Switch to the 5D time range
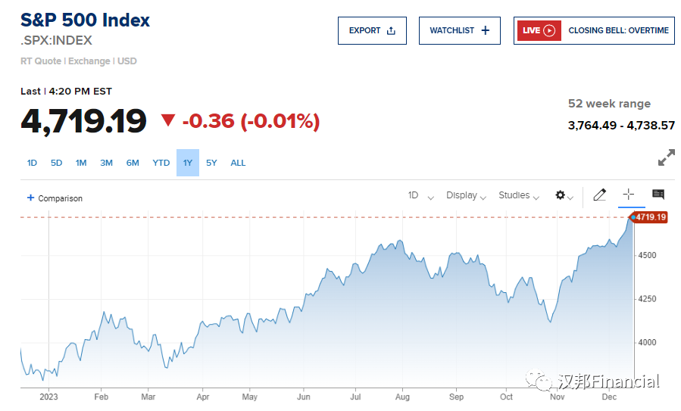Image resolution: width=681 pixels, height=411 pixels. point(57,163)
